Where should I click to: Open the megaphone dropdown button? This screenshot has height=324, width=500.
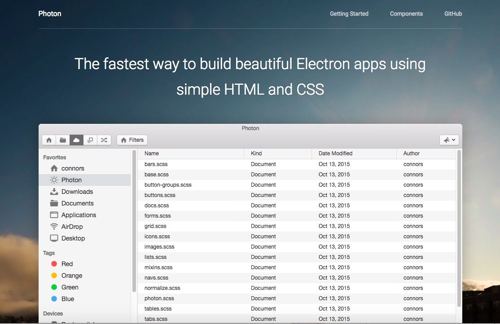coord(449,140)
